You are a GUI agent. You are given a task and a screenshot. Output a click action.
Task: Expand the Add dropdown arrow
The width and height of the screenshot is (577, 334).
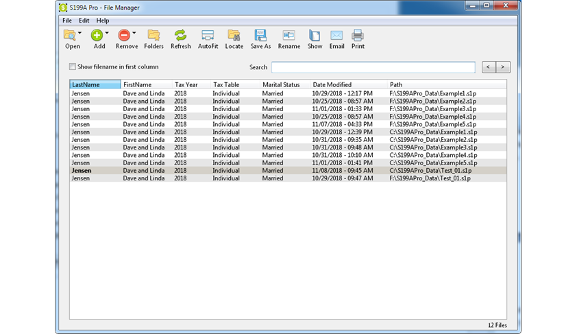pos(107,33)
